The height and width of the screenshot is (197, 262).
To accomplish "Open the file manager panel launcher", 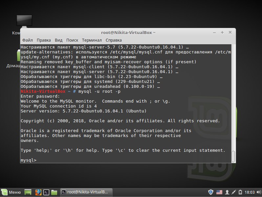I will point(54,192).
